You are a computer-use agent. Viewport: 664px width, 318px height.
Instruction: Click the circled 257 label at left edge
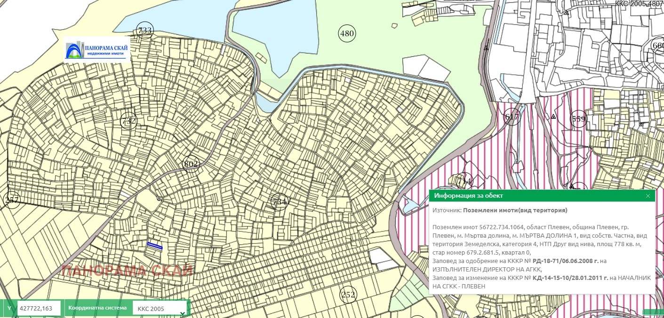[11, 201]
